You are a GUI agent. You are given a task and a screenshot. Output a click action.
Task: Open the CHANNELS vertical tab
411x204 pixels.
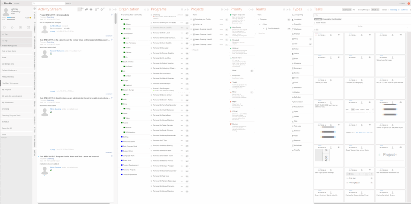(x=35, y=29)
